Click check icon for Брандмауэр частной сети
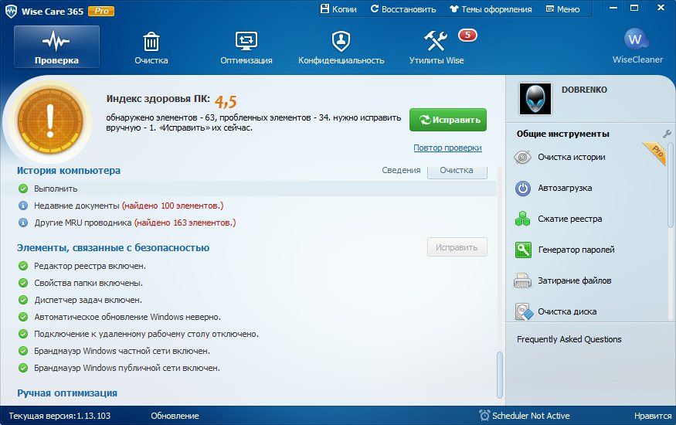The image size is (676, 425). 23,351
